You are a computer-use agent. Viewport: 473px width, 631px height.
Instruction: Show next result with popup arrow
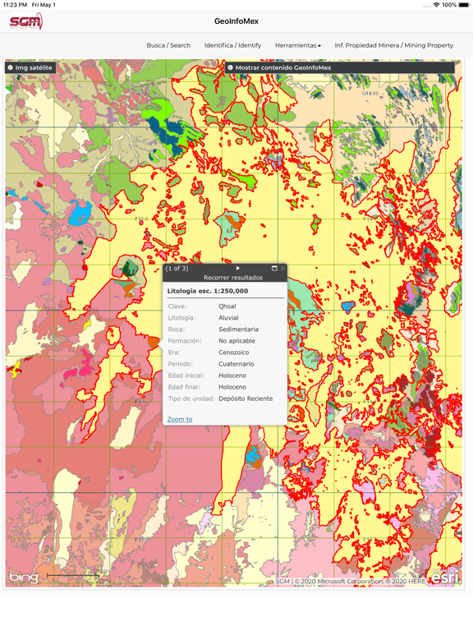pyautogui.click(x=238, y=268)
